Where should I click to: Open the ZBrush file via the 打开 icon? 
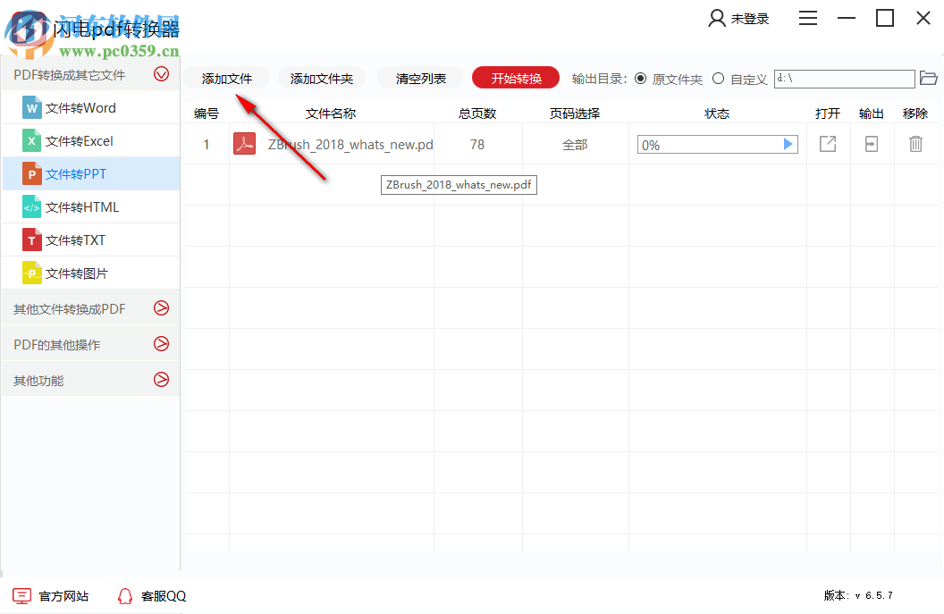click(827, 143)
